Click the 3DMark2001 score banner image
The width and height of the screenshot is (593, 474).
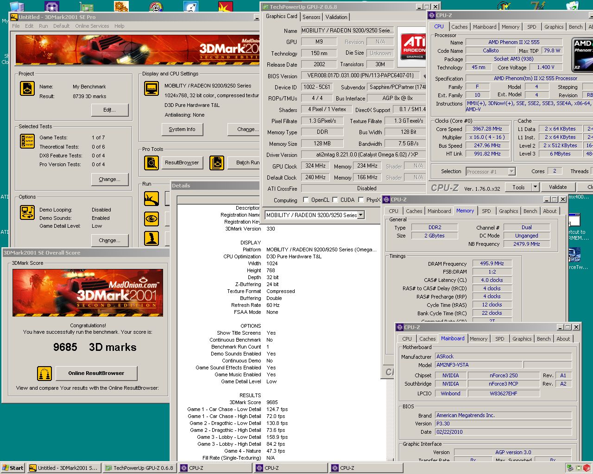[88, 292]
